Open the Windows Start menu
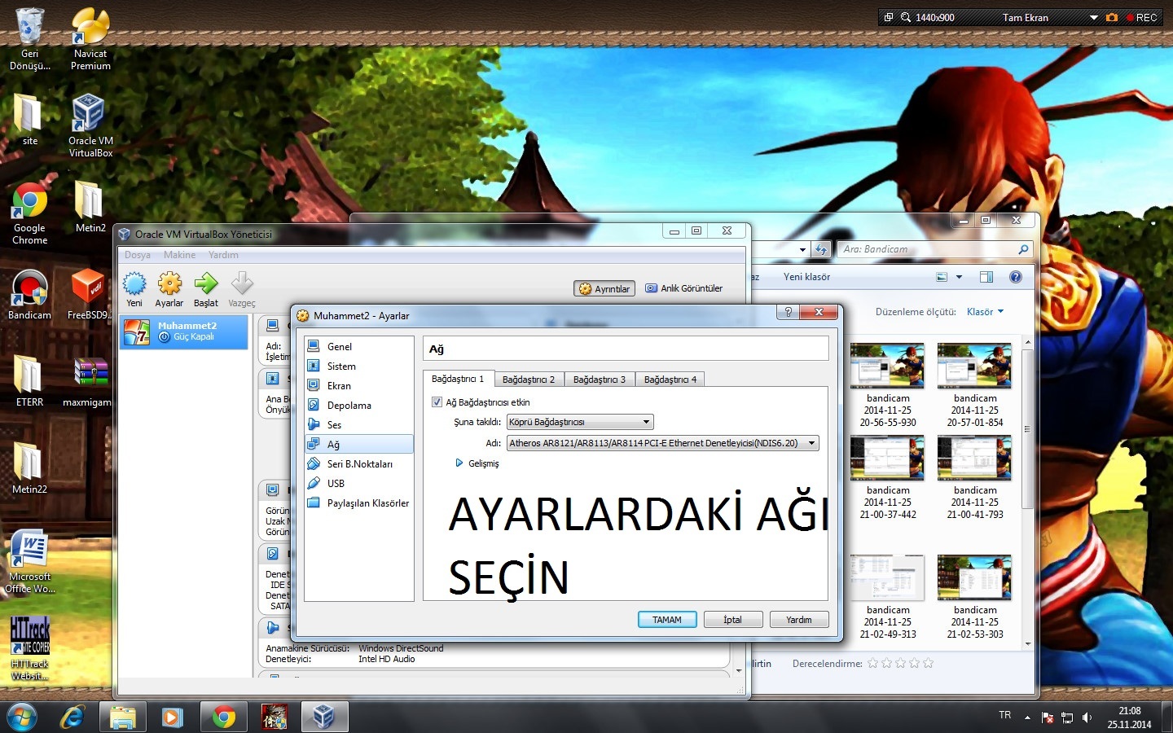The image size is (1173, 733). pos(22,717)
